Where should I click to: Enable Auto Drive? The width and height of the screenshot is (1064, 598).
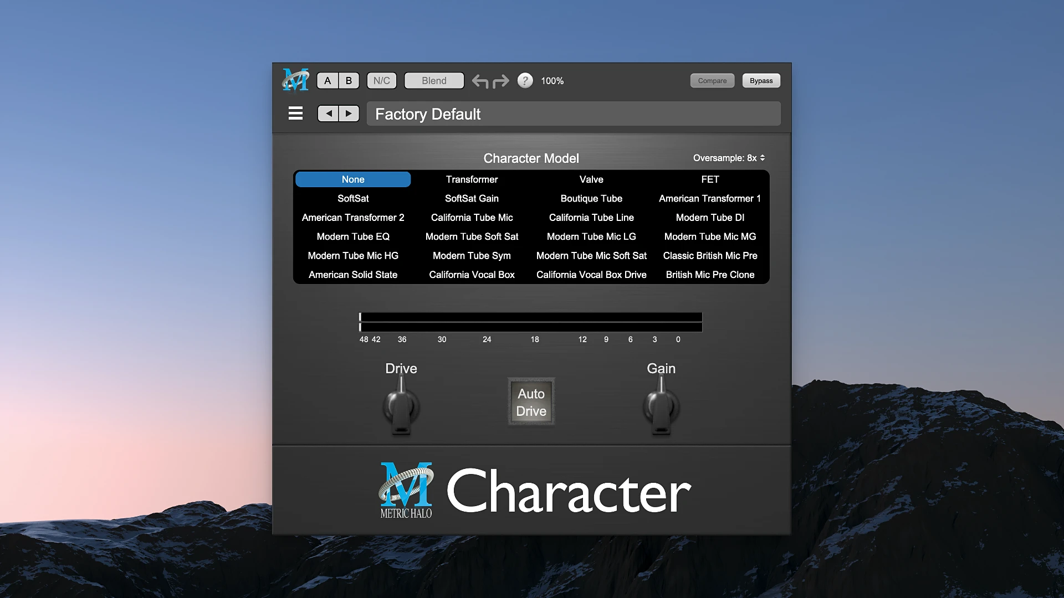tap(531, 402)
